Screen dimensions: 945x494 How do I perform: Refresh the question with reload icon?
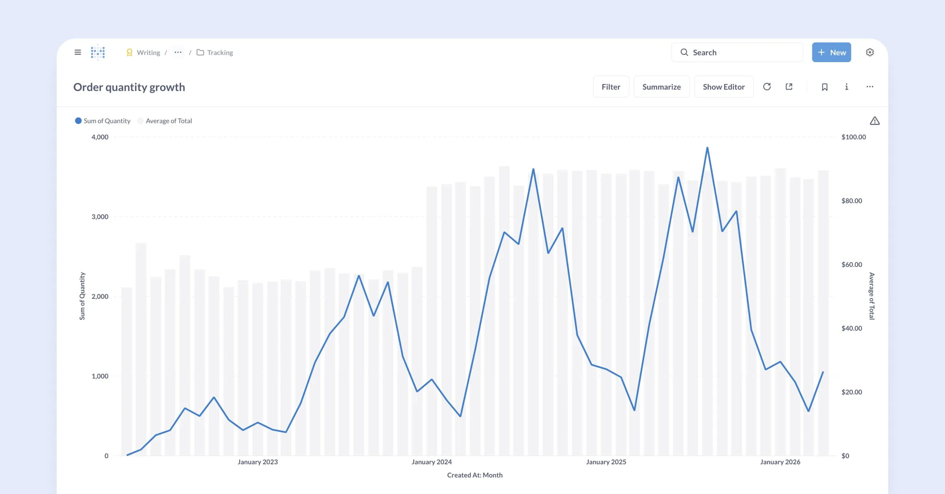pyautogui.click(x=767, y=87)
